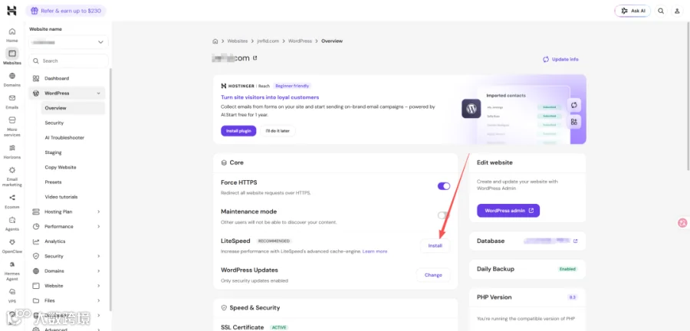Click the SSL Certificate ACTIVE badge

[x=279, y=327]
